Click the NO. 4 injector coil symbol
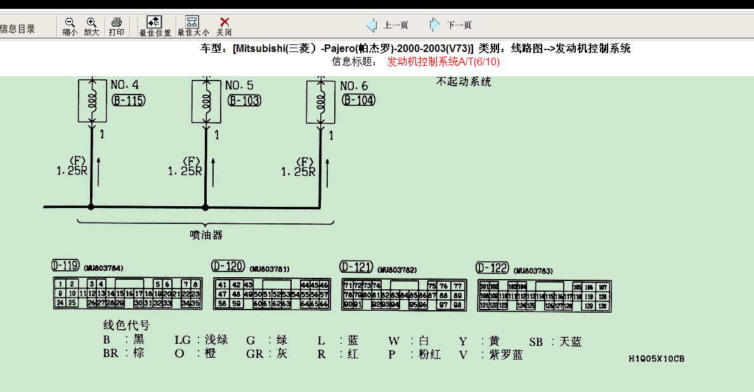Viewport: 754px width, 392px height. tap(93, 101)
